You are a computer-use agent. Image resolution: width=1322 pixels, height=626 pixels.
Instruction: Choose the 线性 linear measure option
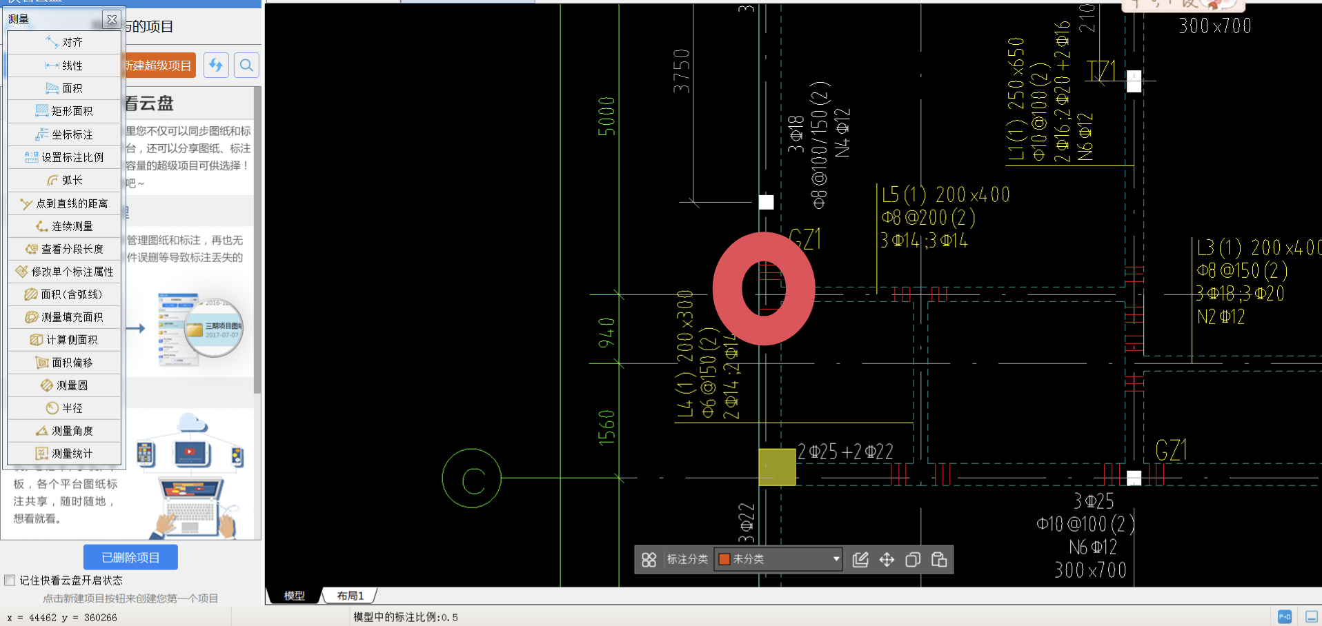64,65
